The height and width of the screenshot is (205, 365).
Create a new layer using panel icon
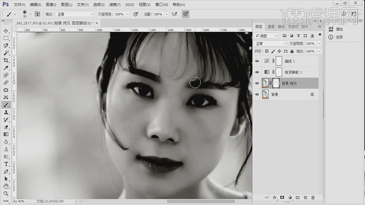coord(305,198)
